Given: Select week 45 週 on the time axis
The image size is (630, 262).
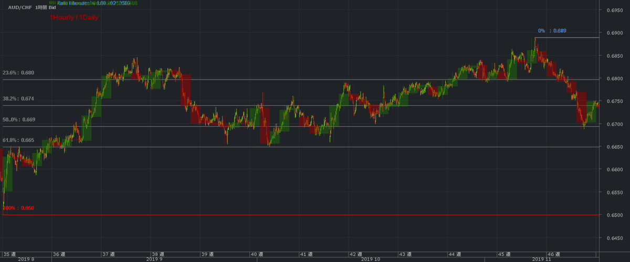Looking at the screenshot, I should tap(503, 254).
